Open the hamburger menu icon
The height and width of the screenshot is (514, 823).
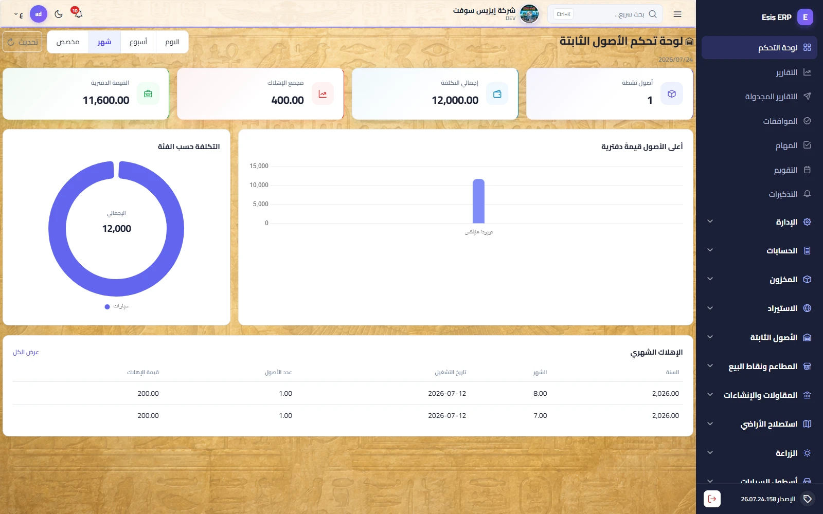click(x=677, y=14)
